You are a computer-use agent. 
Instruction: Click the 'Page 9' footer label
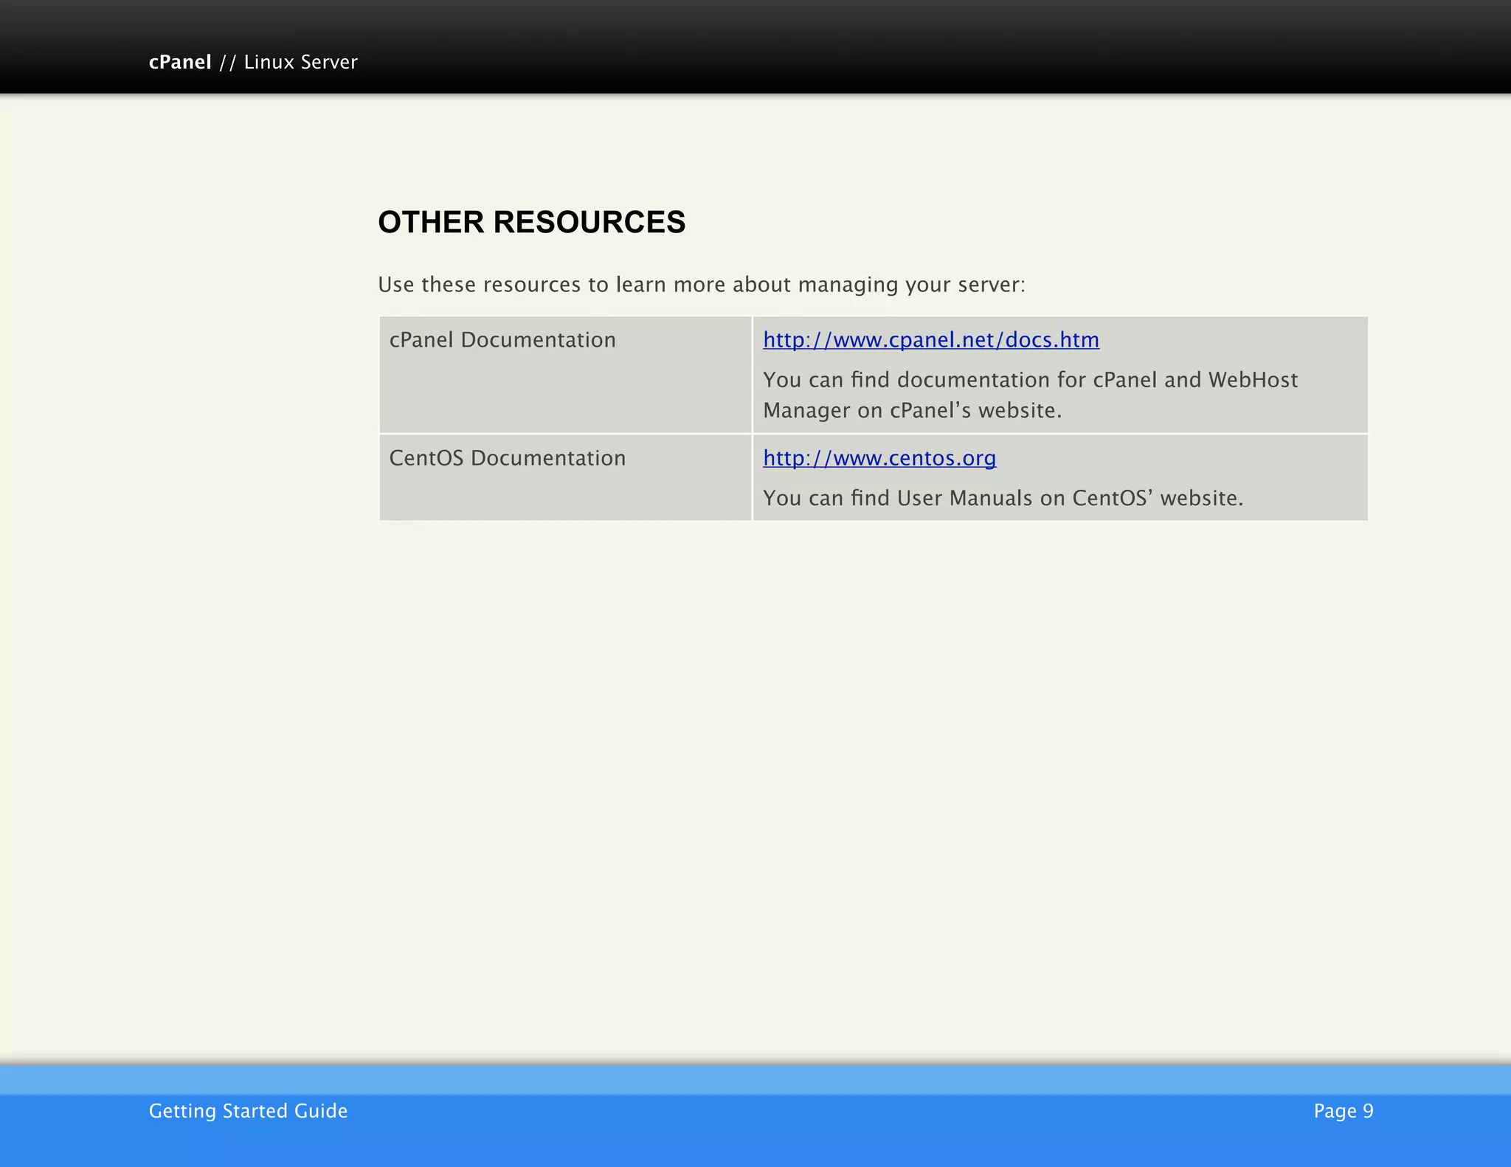[x=1344, y=1111]
